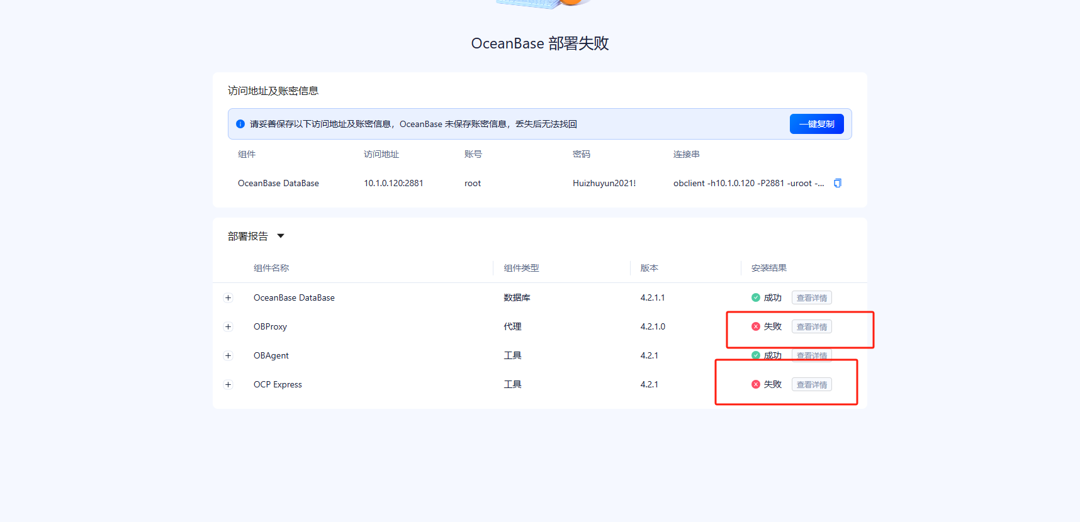Click the 版本 column header
Viewport: 1080px width, 522px height.
pos(650,268)
